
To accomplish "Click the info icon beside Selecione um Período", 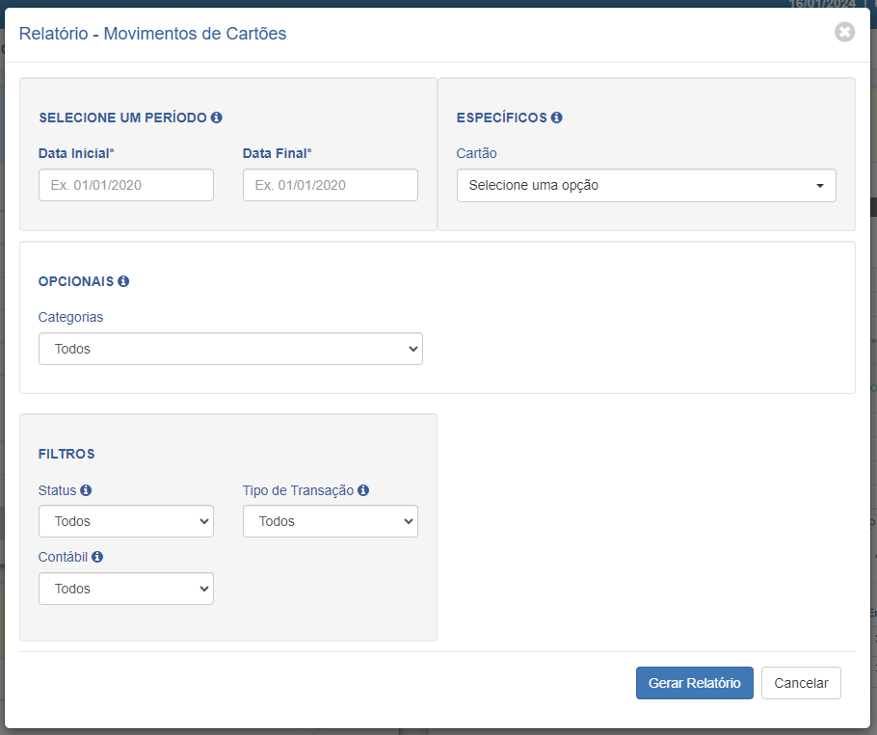I will point(217,118).
